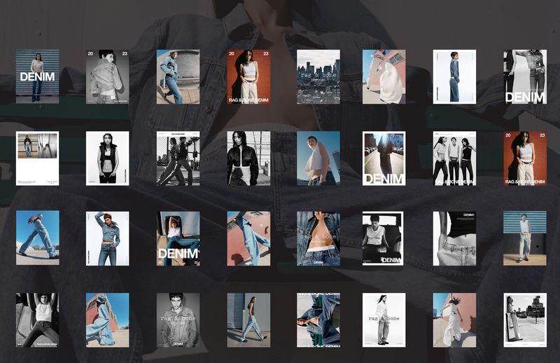The image size is (560, 363).
Task: Select the light blue jeans kicking over red pavement
Action: point(248,238)
